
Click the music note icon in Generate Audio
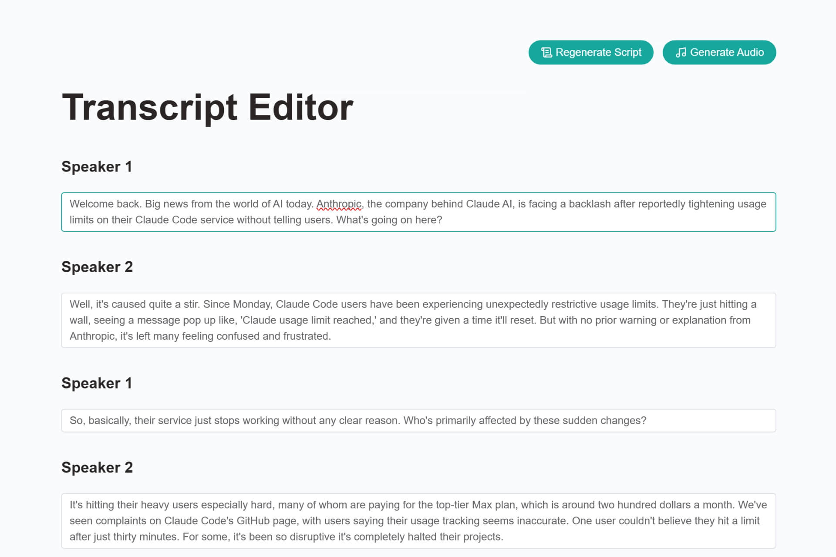[681, 53]
